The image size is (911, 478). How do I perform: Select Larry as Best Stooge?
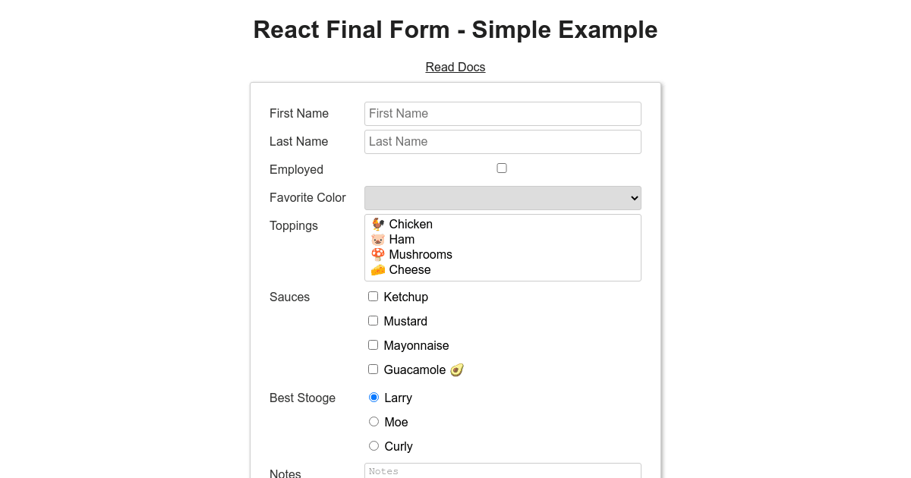click(374, 397)
